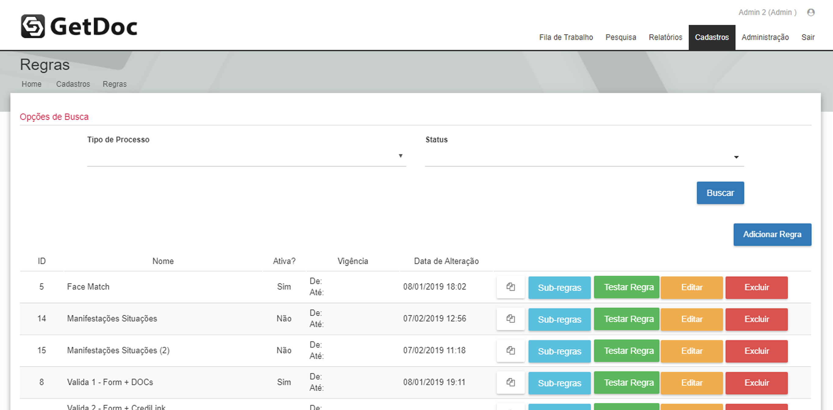Click Editar for Valida 1 rule
Screen dimensions: 833x410
click(x=692, y=383)
